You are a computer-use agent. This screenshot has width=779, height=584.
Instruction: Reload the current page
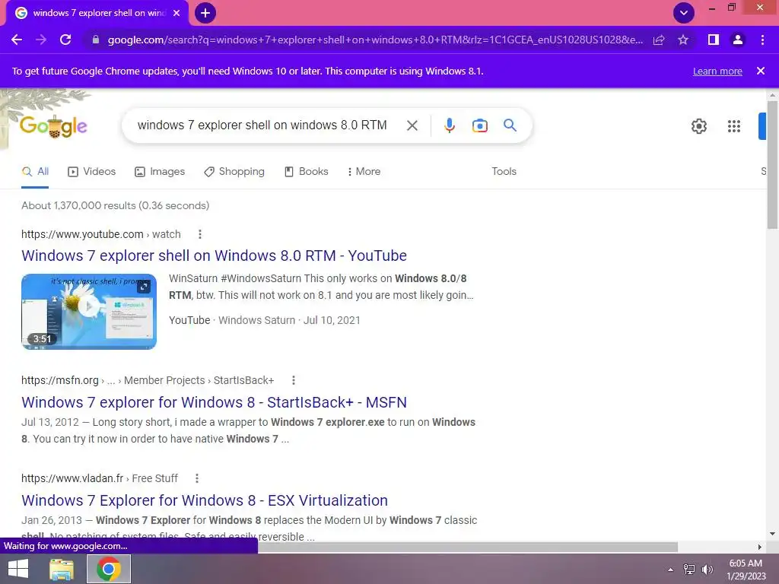pyautogui.click(x=65, y=40)
